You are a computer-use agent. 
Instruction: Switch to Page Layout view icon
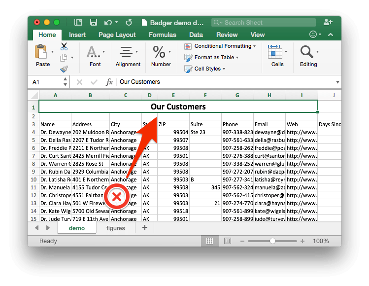tap(227, 241)
